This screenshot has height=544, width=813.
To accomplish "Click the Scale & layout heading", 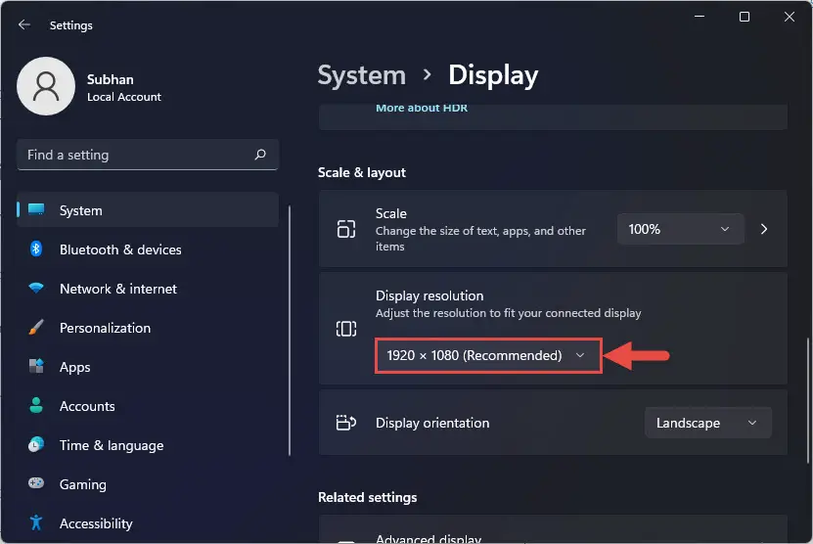I will (x=361, y=172).
